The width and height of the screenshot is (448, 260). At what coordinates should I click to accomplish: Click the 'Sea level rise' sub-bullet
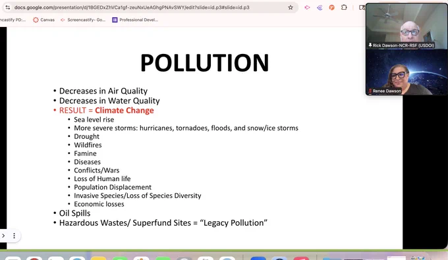click(94, 119)
